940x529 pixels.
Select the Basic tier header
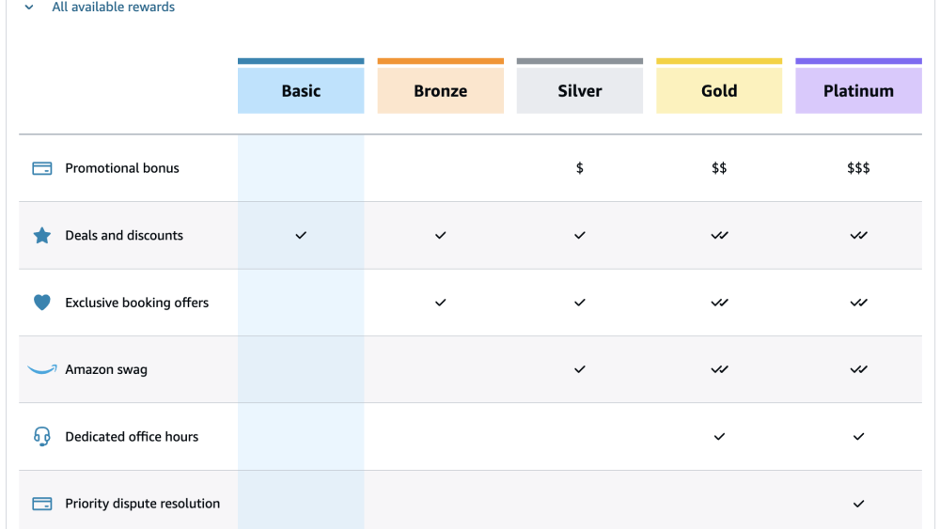[301, 91]
